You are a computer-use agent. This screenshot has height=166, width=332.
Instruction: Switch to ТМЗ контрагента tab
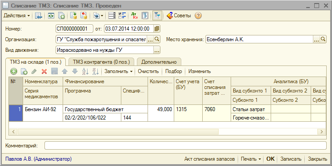101,62
